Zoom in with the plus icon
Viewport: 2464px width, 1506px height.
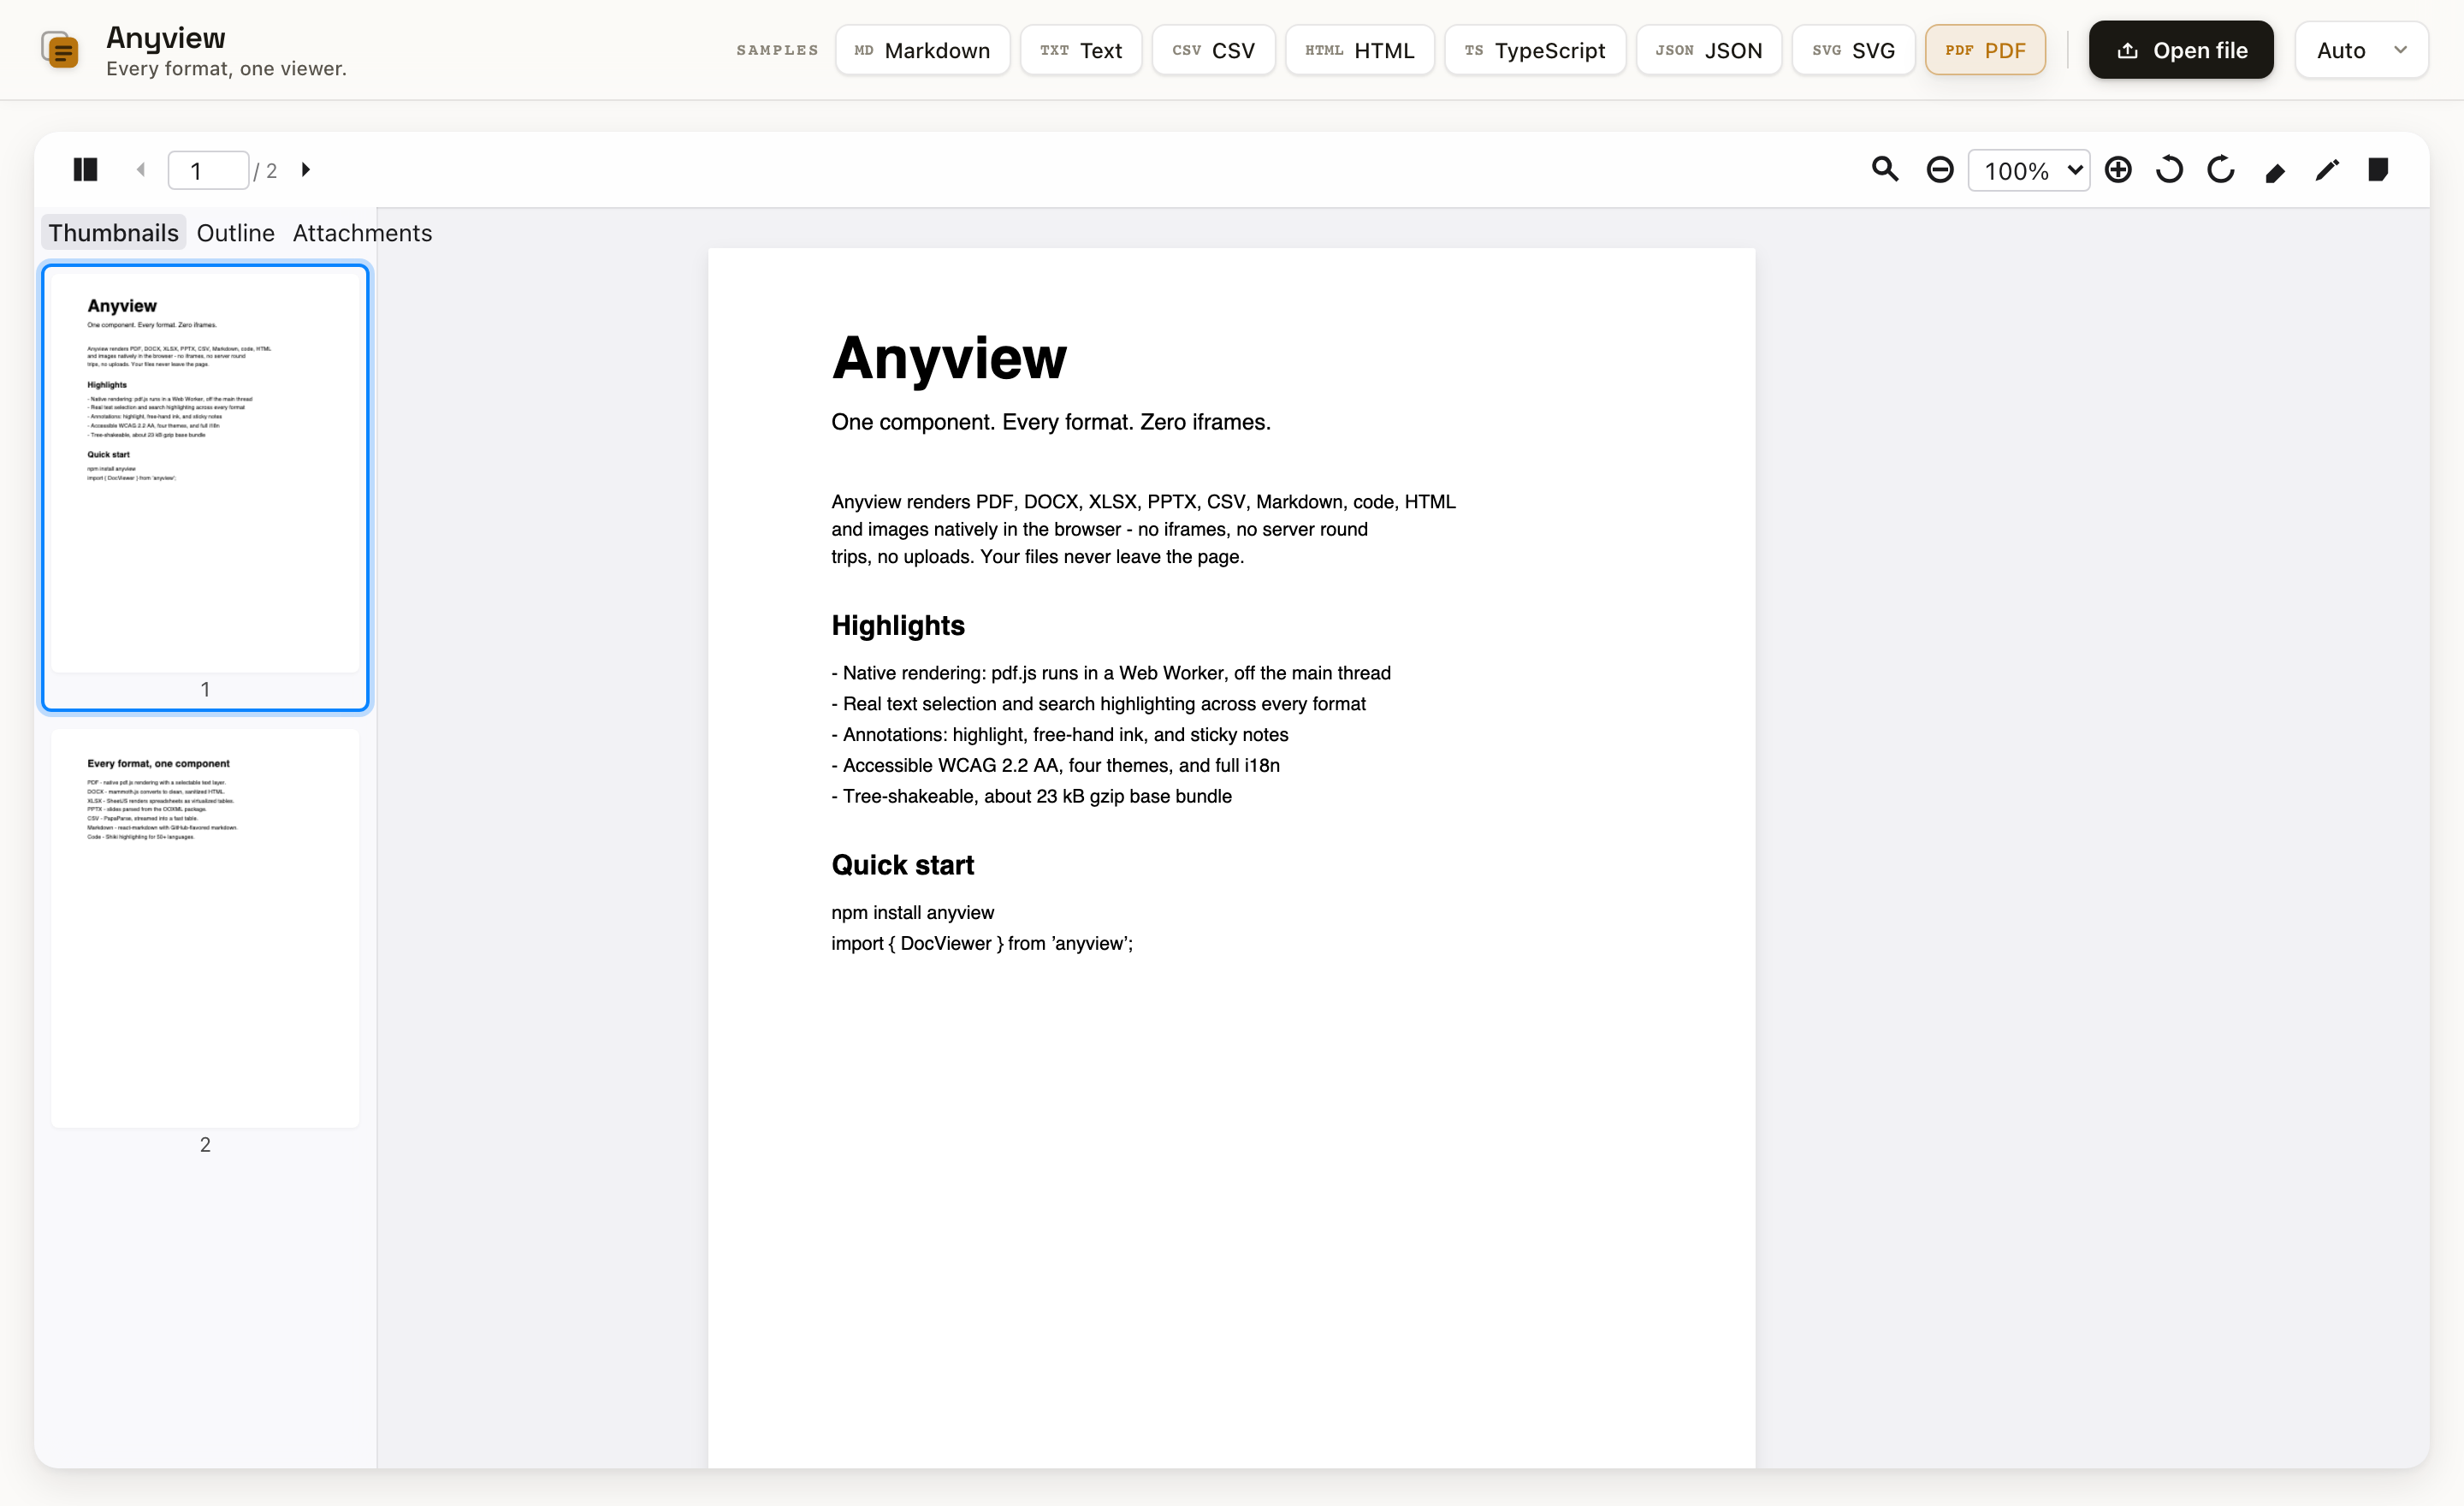click(x=2118, y=170)
